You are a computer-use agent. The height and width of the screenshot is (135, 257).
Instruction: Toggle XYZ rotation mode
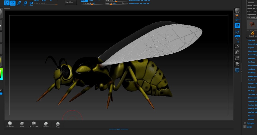point(237,36)
